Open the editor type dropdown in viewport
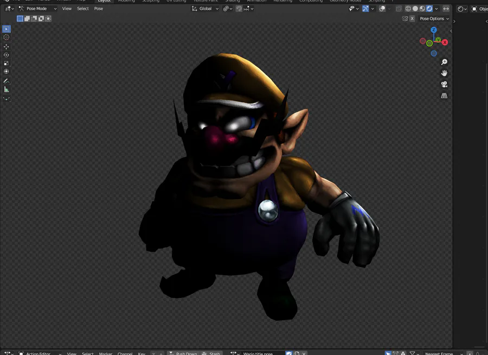This screenshot has width=488, height=355. (9, 9)
